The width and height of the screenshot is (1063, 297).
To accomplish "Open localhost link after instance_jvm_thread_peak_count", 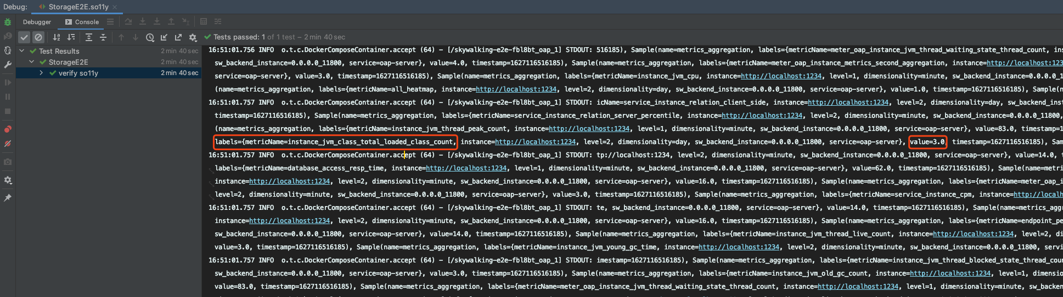I will pos(589,129).
